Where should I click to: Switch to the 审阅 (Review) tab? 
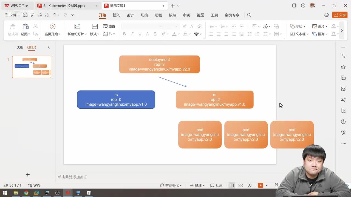tap(186, 15)
